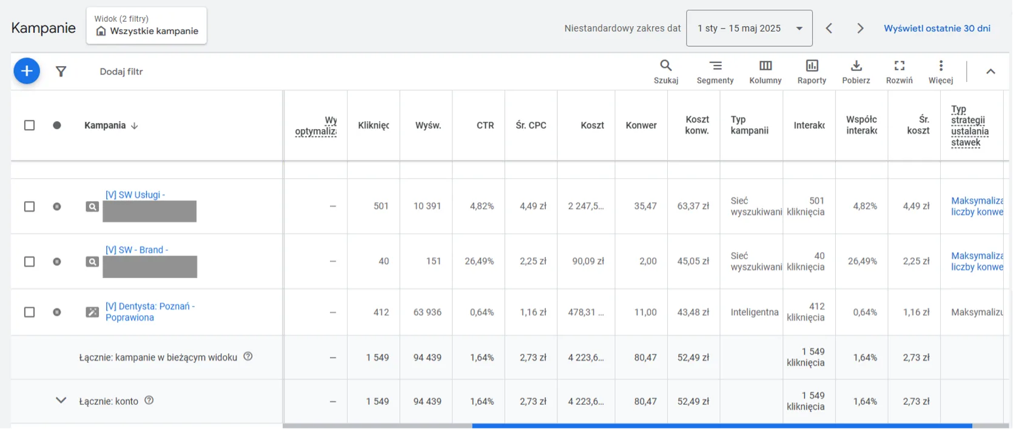The height and width of the screenshot is (429, 1019).
Task: Open the Wszystkie kampanie view selector
Action: (x=147, y=26)
